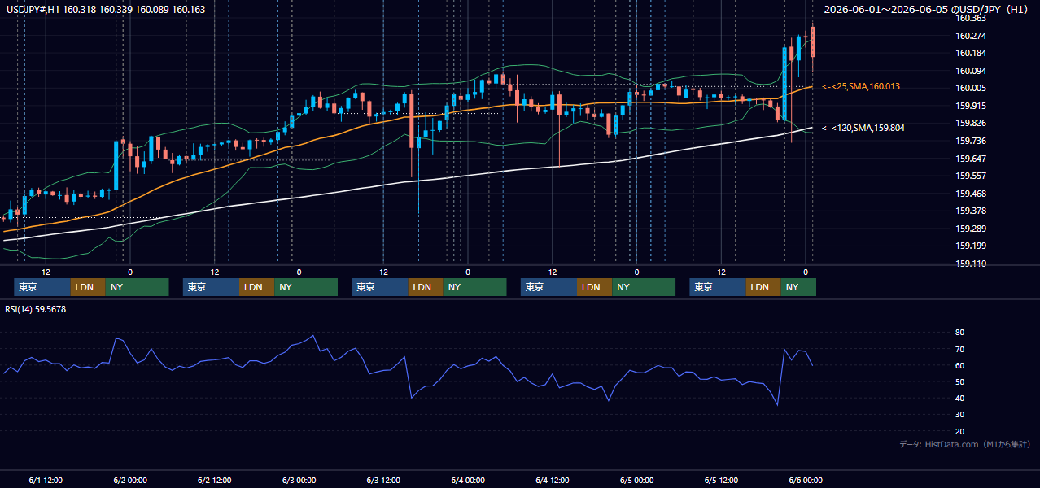The image size is (1040, 488).
Task: Click price axis value 160.005
Action: point(971,89)
